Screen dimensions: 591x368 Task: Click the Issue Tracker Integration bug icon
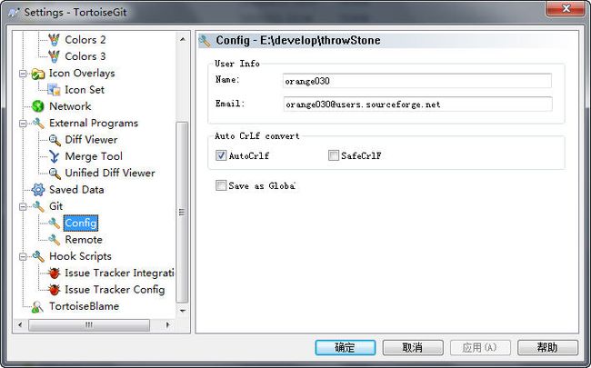[55, 273]
